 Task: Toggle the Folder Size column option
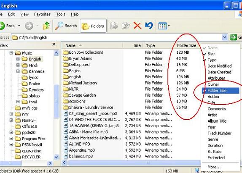click(220, 91)
